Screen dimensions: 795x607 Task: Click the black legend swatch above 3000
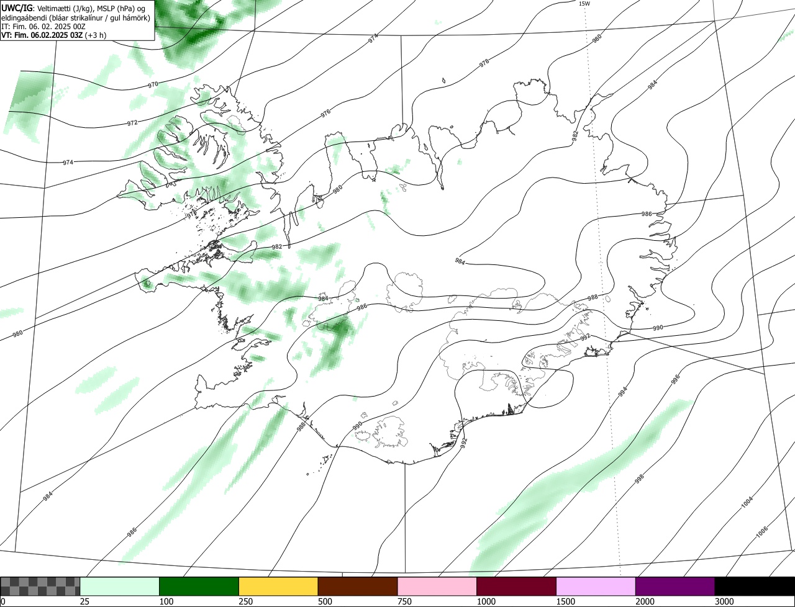tap(755, 586)
